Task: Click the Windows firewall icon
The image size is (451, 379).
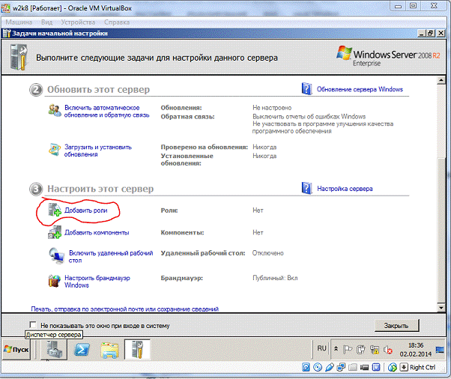Action: [55, 281]
